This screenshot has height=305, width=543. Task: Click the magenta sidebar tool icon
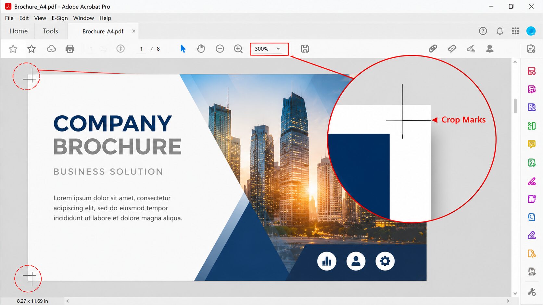(532, 89)
